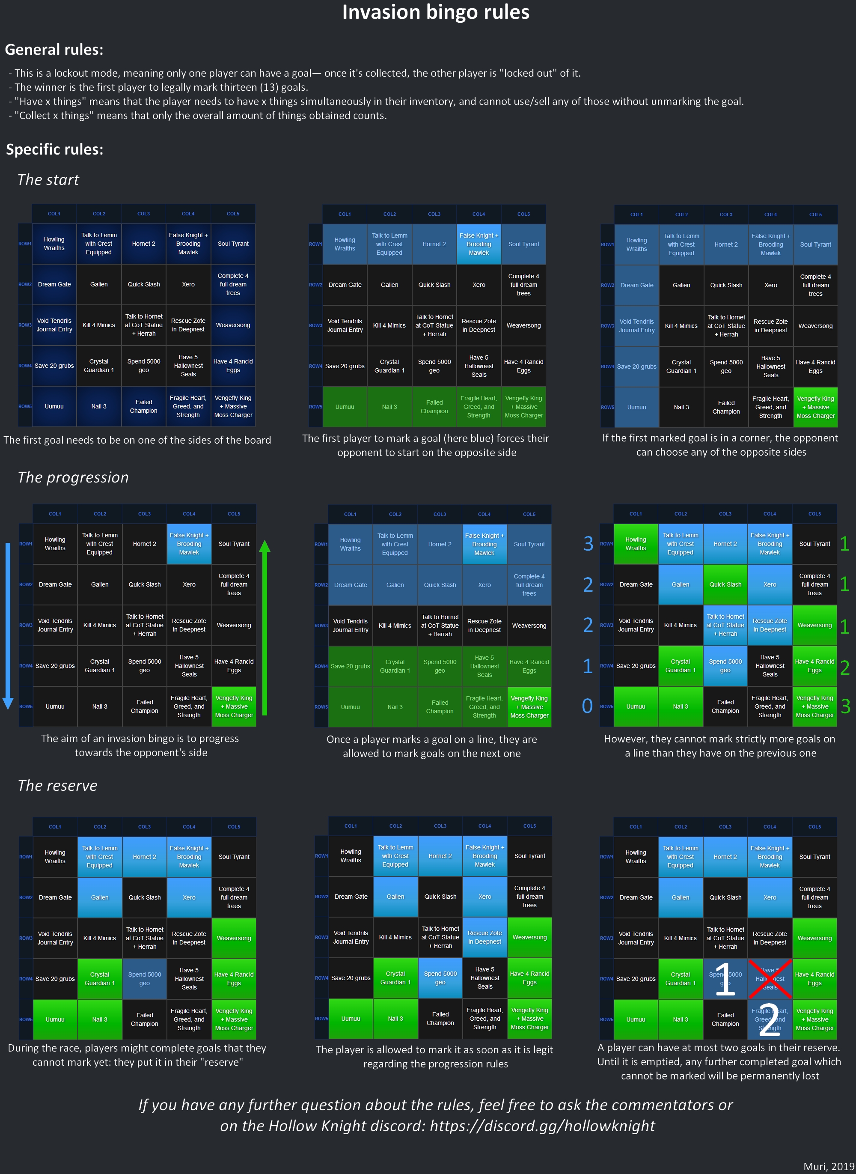Click the blue number 0 beside ROW5
The height and width of the screenshot is (1174, 856).
pyautogui.click(x=587, y=706)
